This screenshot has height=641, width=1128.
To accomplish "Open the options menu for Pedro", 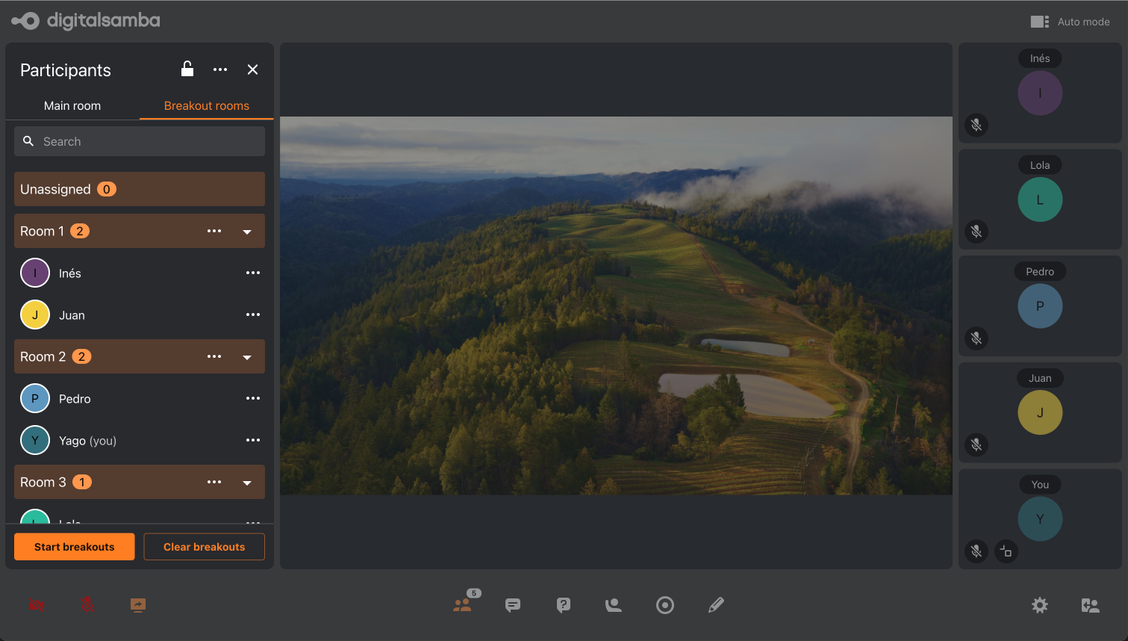I will pos(253,399).
